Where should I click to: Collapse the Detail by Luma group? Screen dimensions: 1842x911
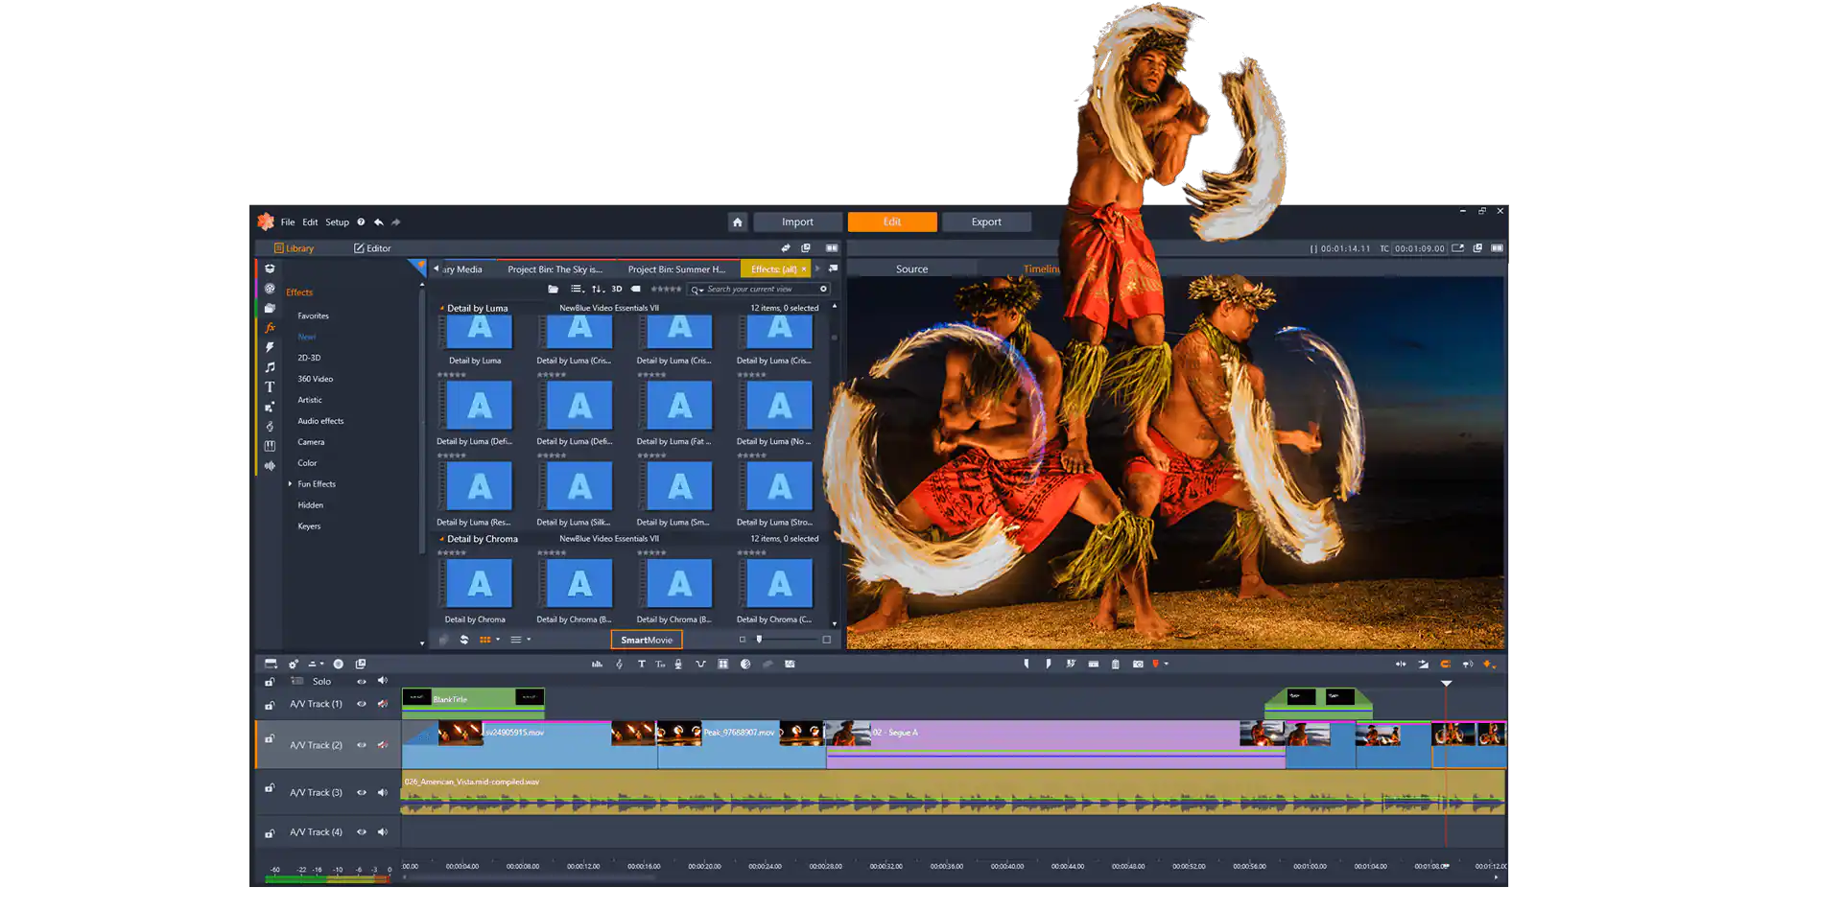440,308
